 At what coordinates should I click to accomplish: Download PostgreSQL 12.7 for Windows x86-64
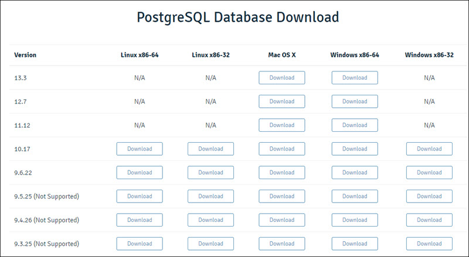pos(355,101)
